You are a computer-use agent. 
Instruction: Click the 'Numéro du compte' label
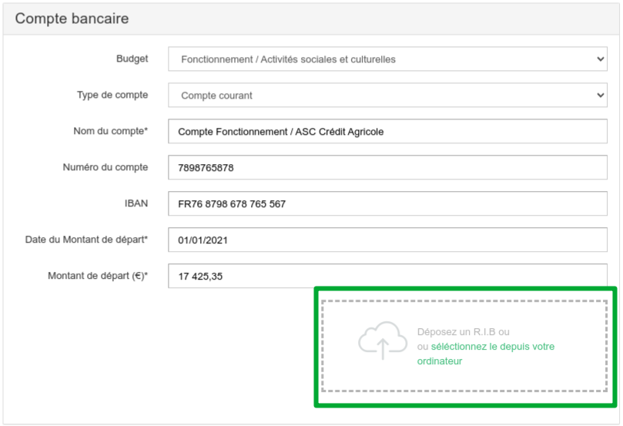(105, 167)
